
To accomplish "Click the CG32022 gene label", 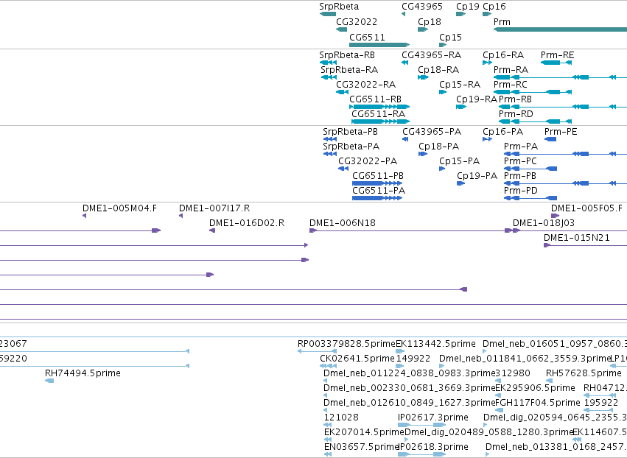I will [357, 21].
